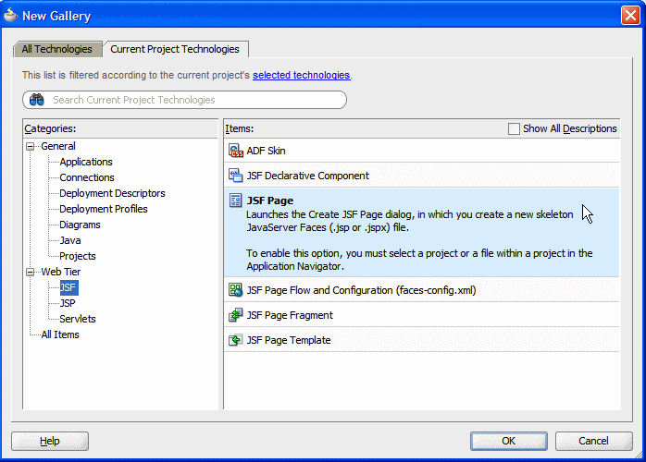Select the JSP category under Web Tier
646x462 pixels.
68,304
